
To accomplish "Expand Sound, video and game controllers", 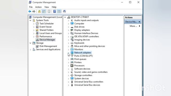I will pyautogui.click(x=68, y=72).
